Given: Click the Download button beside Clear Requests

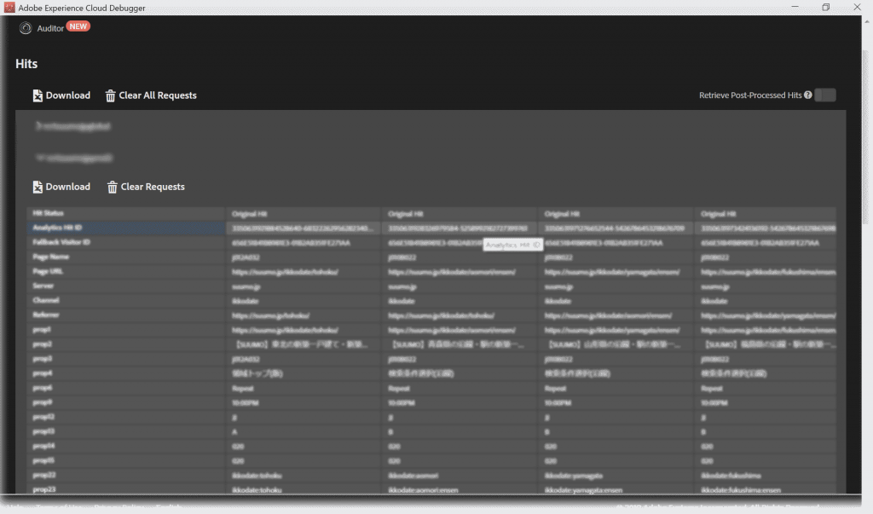Looking at the screenshot, I should click(61, 187).
